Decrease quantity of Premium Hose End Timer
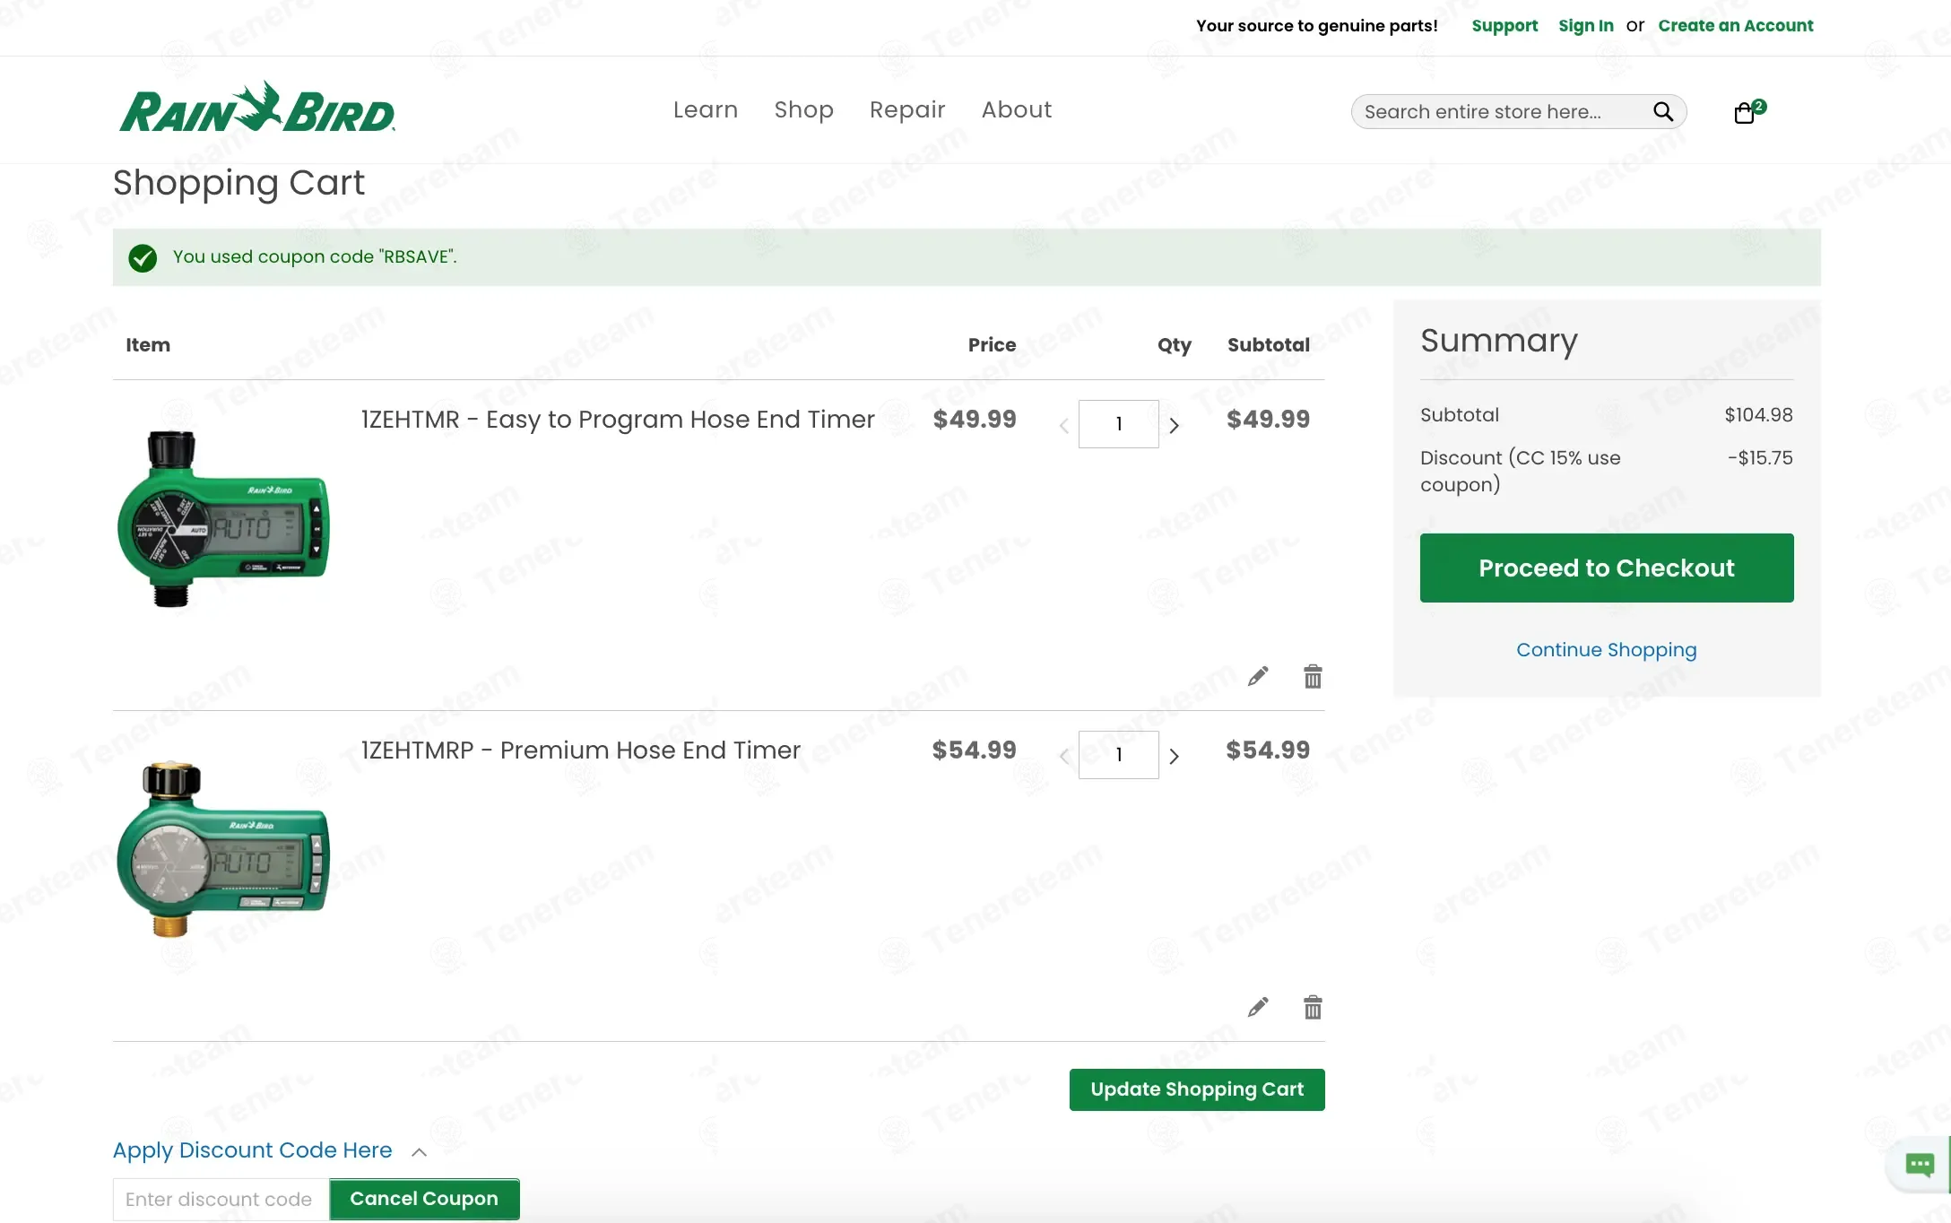The image size is (1951, 1223). point(1064,757)
